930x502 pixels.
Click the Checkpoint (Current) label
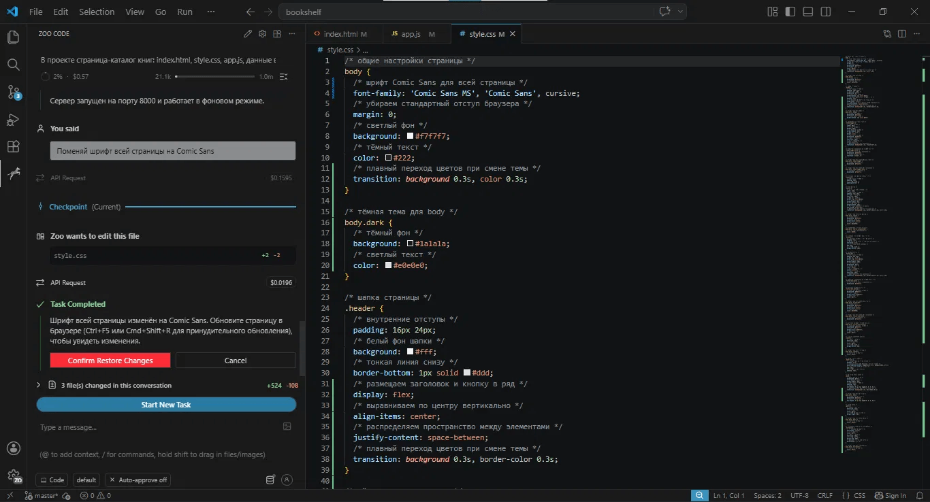[84, 207]
